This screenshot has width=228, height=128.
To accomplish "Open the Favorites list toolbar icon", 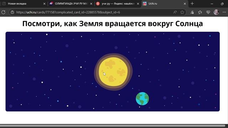I will click(200, 12).
